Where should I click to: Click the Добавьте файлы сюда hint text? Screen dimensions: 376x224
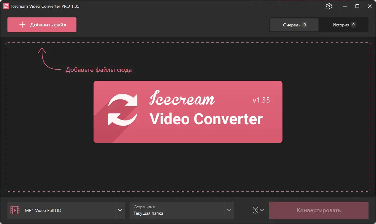(x=99, y=70)
